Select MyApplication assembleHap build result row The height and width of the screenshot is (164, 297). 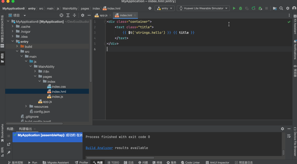(47, 137)
